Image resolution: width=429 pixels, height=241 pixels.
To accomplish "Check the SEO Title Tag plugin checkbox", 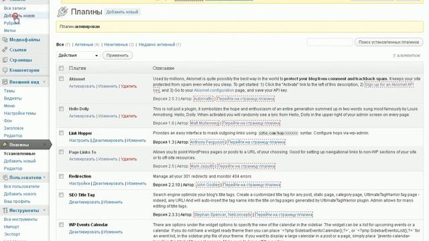I will point(61,195).
